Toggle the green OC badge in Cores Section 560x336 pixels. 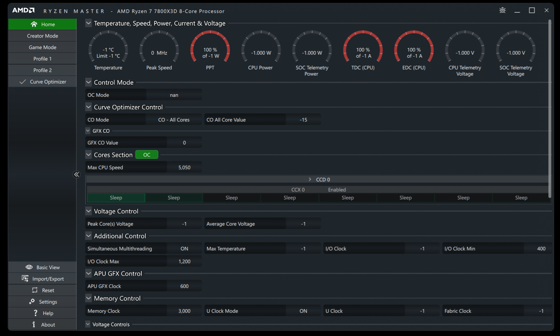click(147, 155)
